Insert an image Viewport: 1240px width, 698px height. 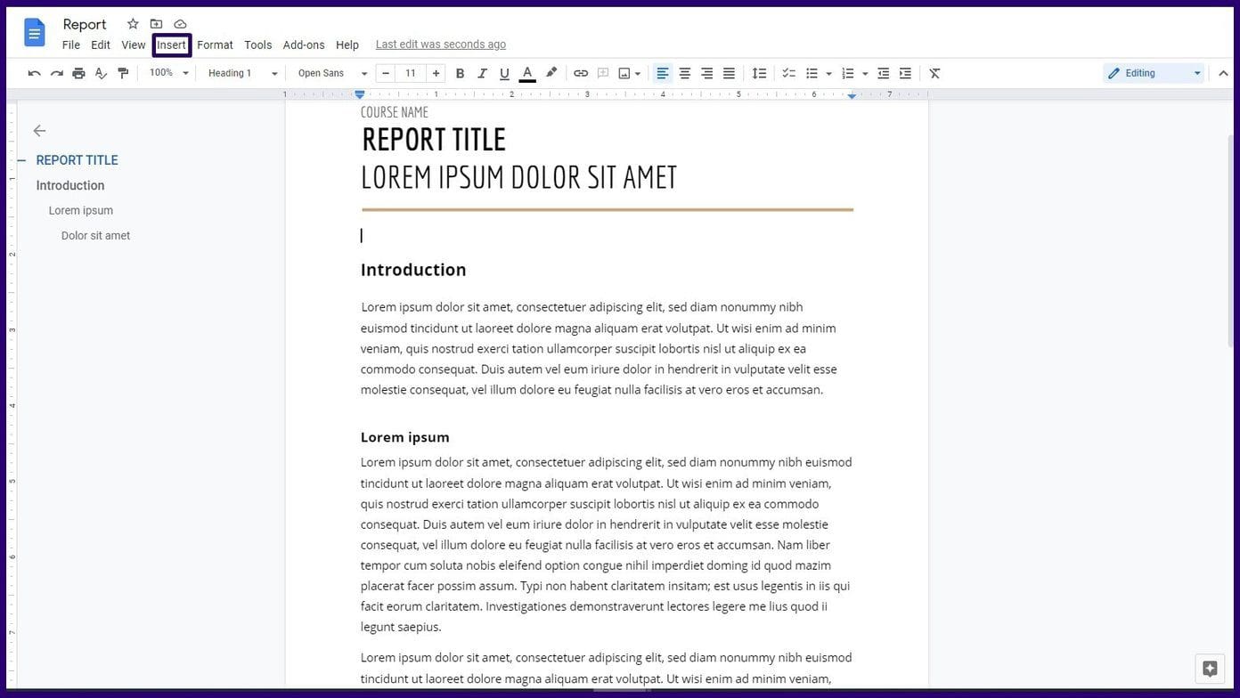click(x=624, y=73)
